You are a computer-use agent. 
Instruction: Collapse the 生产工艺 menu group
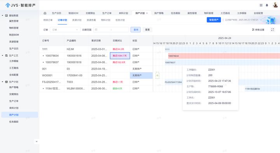(2, 56)
